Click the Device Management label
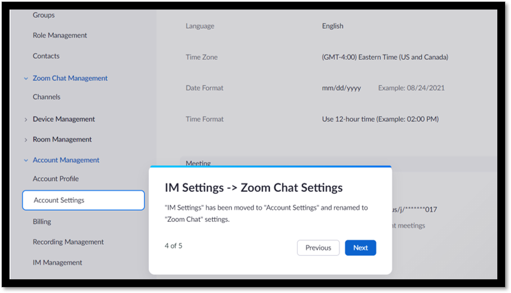This screenshot has height=293, width=511. tap(63, 119)
